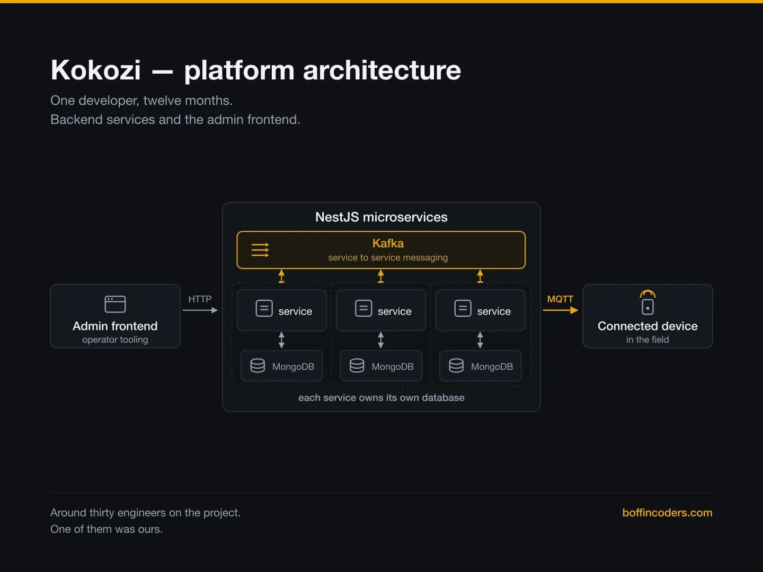This screenshot has width=763, height=572.
Task: Click the middle service box document icon
Action: tap(363, 308)
